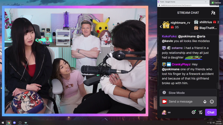
Task: Click the red camera badge in message box
Action: pyautogui.click(x=164, y=101)
